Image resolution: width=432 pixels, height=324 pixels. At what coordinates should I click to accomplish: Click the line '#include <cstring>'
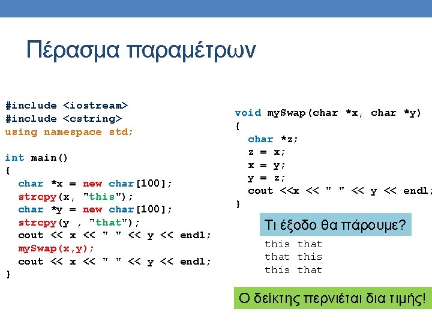click(64, 119)
